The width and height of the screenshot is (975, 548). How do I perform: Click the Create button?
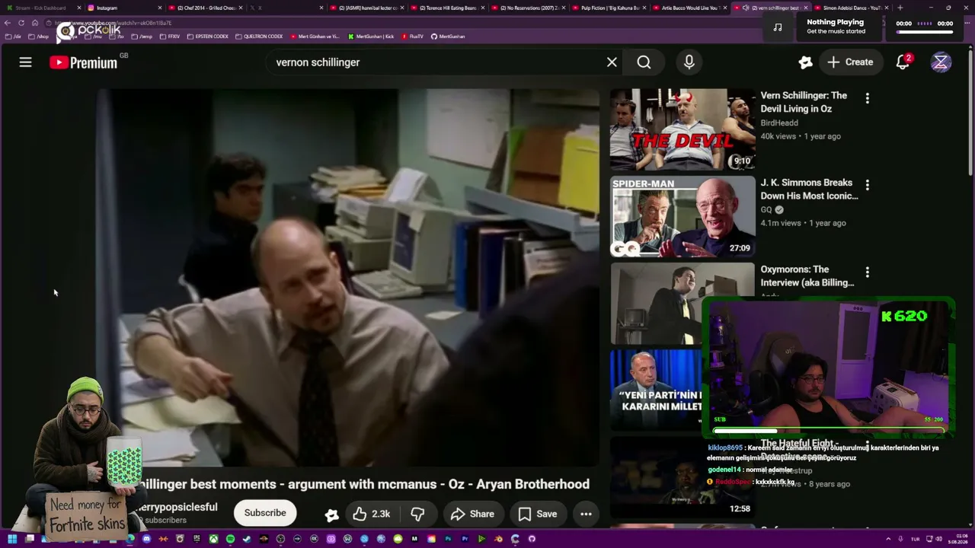[x=850, y=62]
